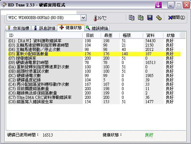Click the 狀態 column header
The height and width of the screenshot is (144, 191).
pyautogui.click(x=172, y=35)
